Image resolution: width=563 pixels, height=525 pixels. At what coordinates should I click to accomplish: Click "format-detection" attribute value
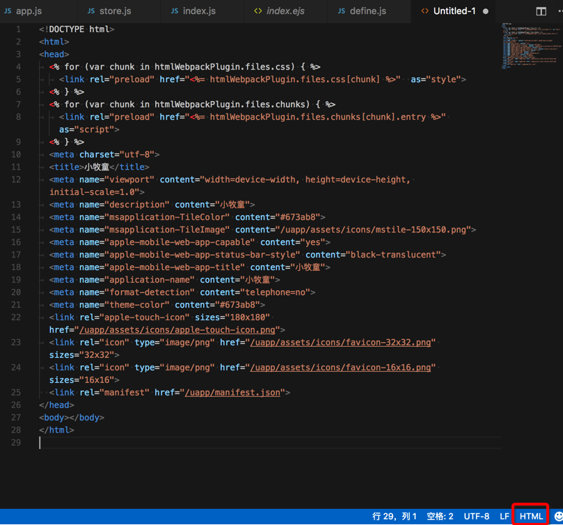click(x=150, y=292)
